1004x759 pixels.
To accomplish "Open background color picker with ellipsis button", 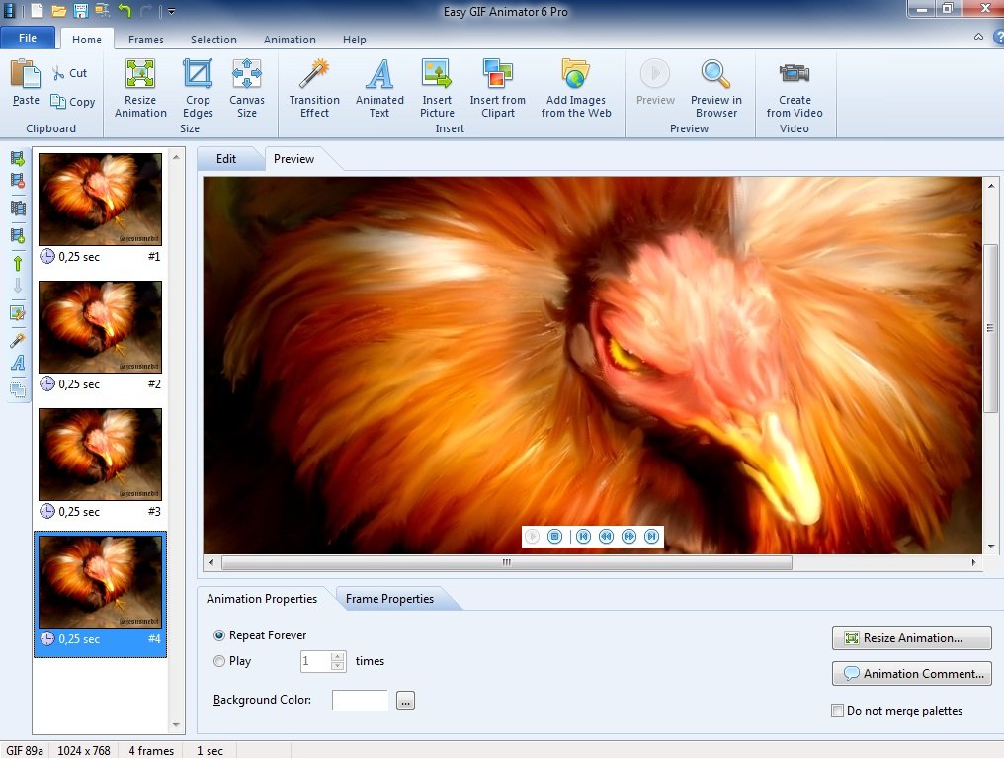I will 406,701.
